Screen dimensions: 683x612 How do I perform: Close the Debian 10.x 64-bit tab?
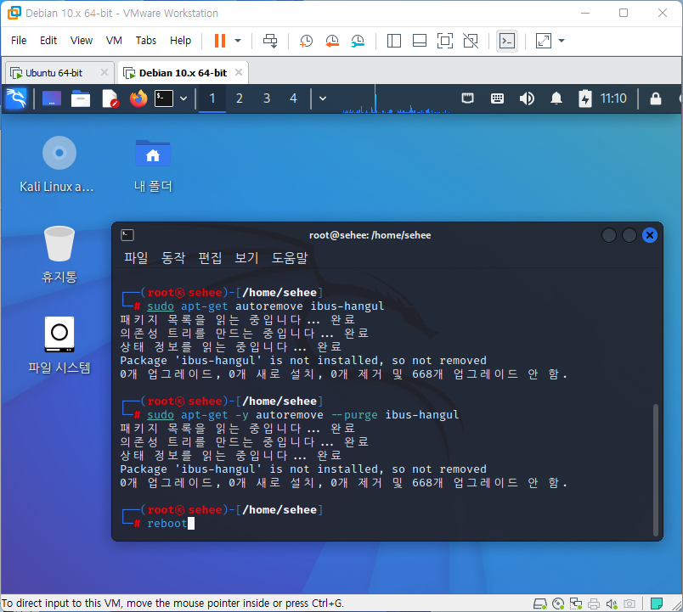pyautogui.click(x=239, y=72)
